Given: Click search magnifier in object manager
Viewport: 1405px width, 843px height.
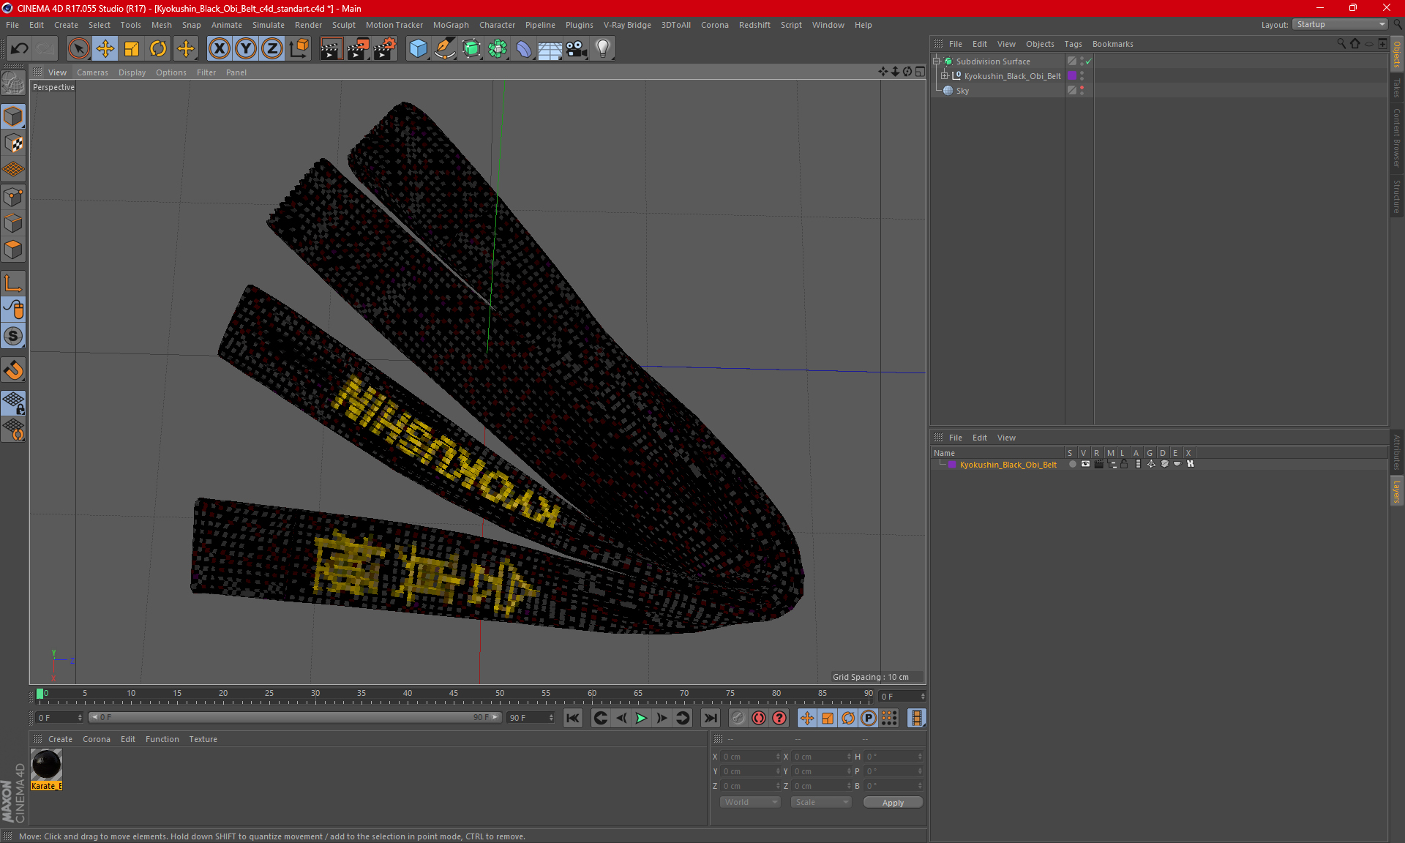Looking at the screenshot, I should [x=1341, y=44].
